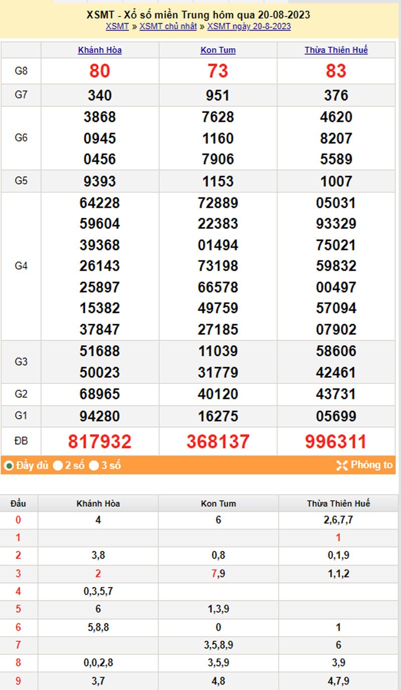This screenshot has width=401, height=690.
Task: Click Khánh Hòa special prize 817932
Action: click(x=100, y=442)
